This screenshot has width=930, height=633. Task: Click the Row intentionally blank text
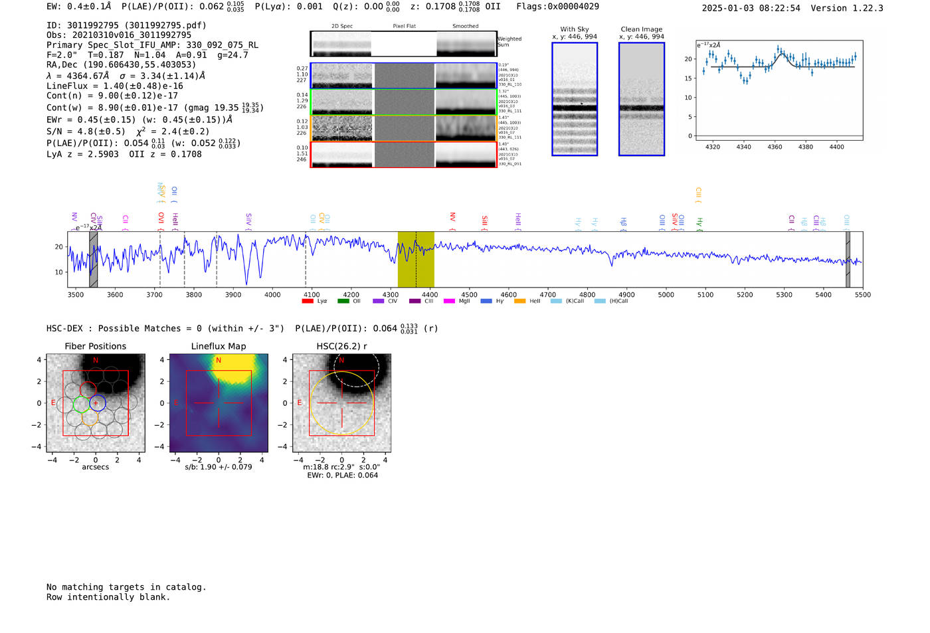point(108,597)
